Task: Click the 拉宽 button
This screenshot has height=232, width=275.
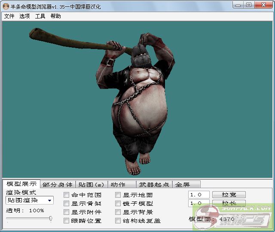Action: click(229, 195)
